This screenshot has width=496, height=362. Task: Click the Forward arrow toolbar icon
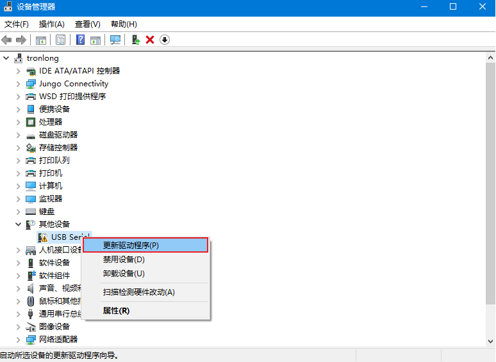21,40
